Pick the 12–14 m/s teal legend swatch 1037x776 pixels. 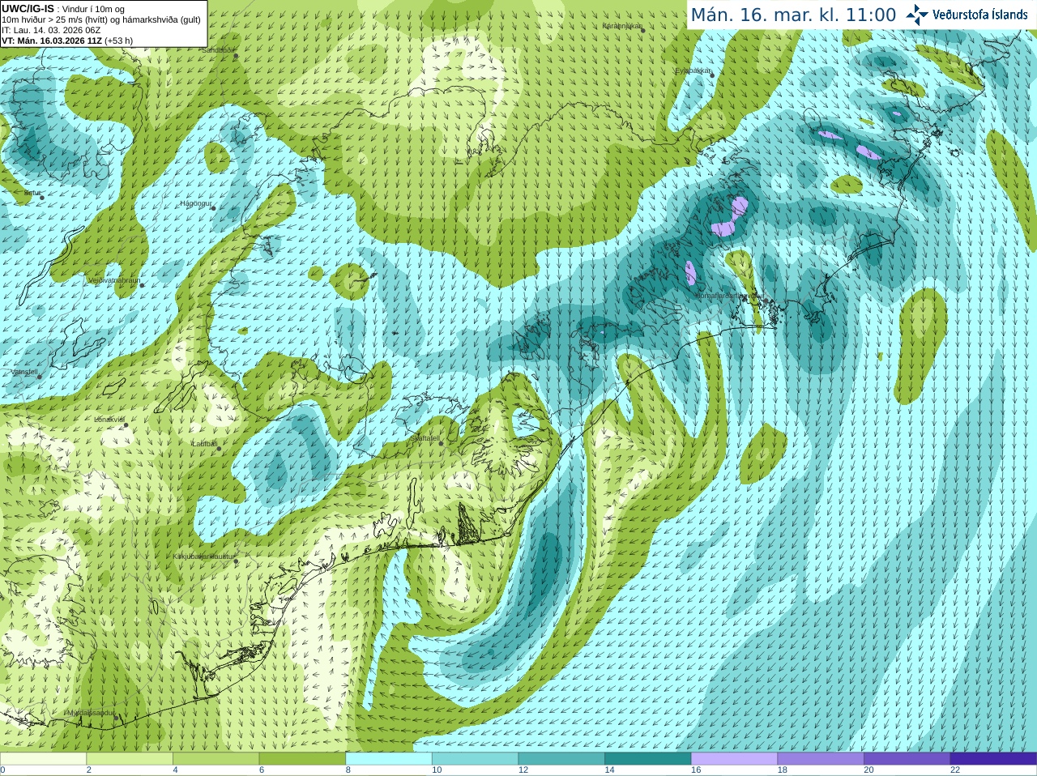click(561, 759)
